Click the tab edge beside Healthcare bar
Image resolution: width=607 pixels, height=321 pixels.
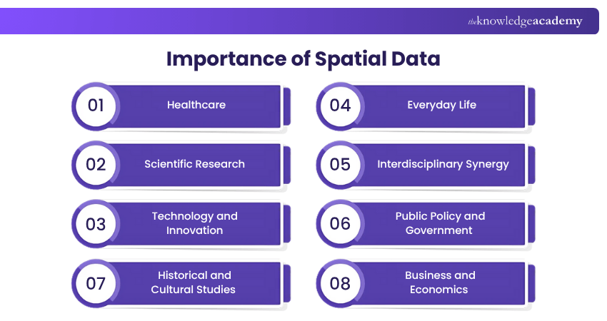tap(287, 106)
